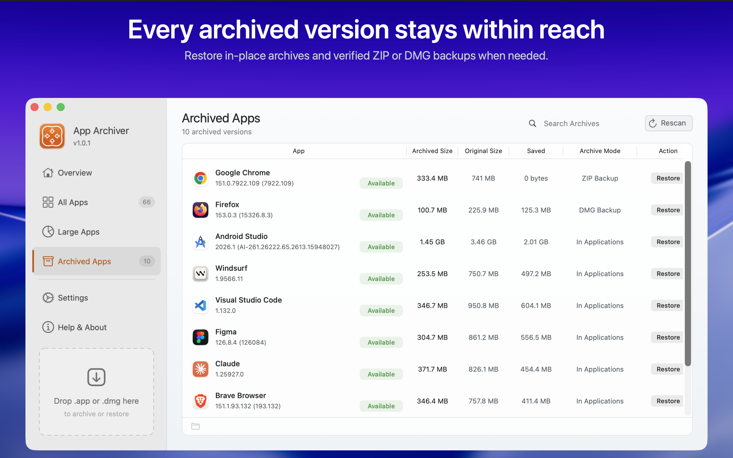Viewport: 733px width, 458px height.
Task: Click Android Studio's '2.01 GB' saved value
Action: (536, 242)
